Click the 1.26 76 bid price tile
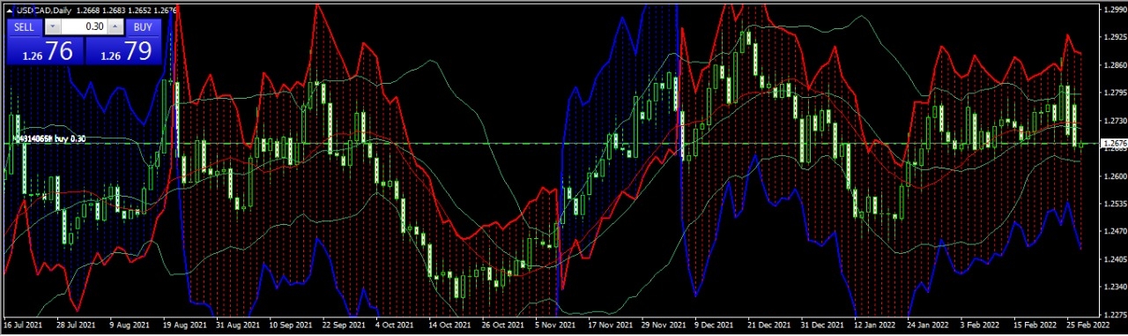Viewport: 1128px width, 336px height. click(44, 50)
